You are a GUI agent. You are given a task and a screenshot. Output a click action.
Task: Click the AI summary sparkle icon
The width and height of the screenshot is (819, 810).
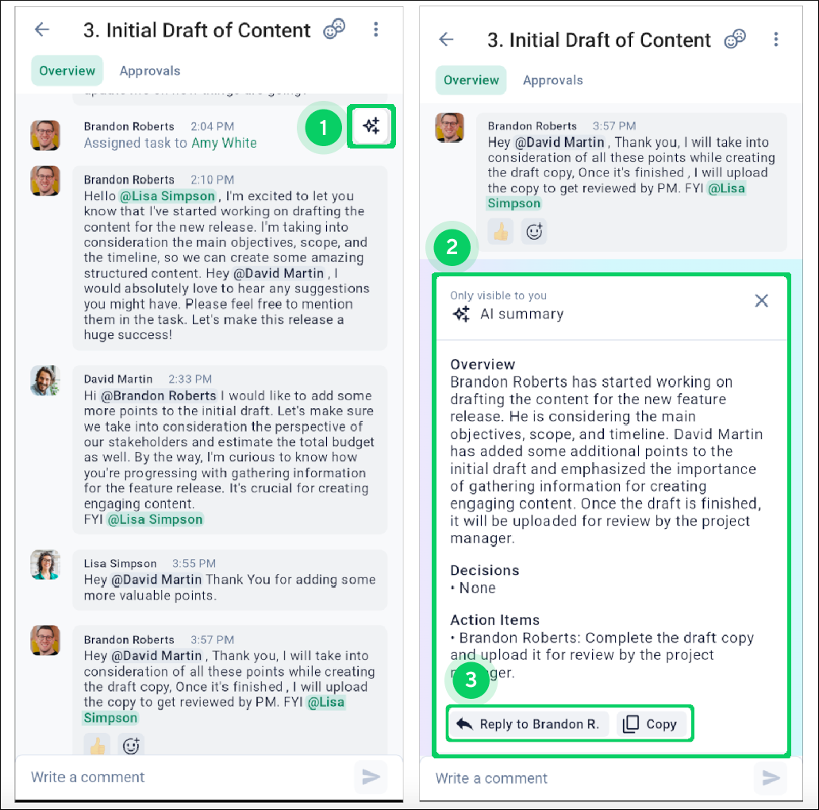point(371,126)
